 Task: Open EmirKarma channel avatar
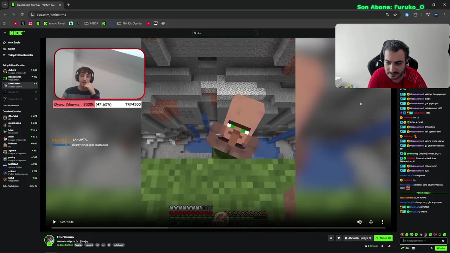(49, 240)
